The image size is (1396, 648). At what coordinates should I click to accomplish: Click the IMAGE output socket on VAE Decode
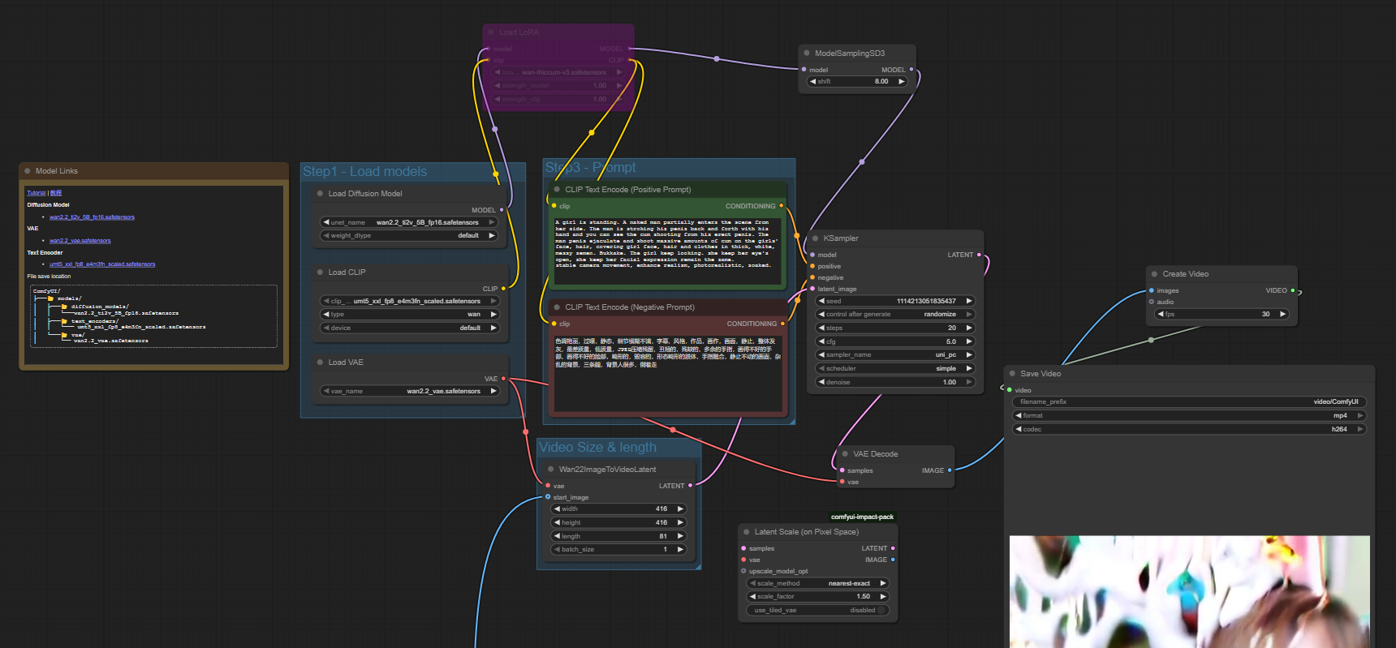coord(950,470)
